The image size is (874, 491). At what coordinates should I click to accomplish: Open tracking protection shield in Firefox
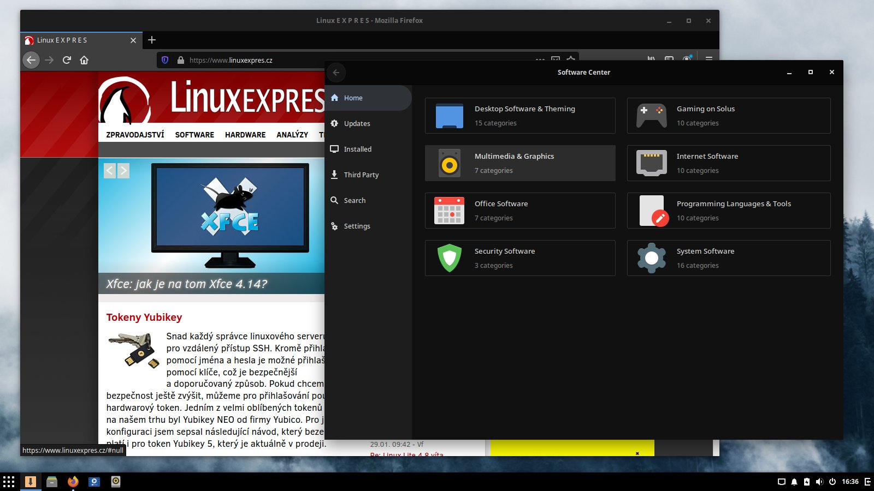coord(165,60)
